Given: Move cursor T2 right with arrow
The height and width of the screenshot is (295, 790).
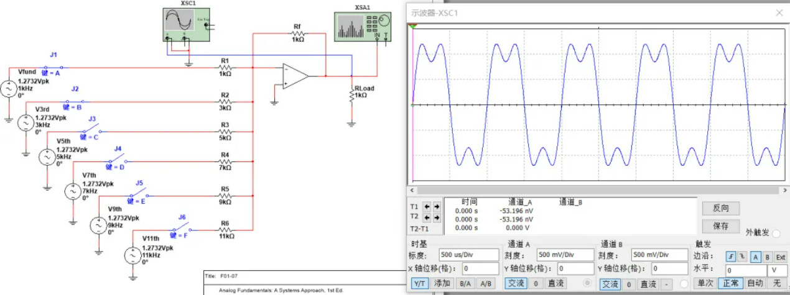Looking at the screenshot, I should click(x=437, y=217).
